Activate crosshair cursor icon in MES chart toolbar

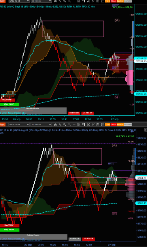pyautogui.click(x=74, y=124)
